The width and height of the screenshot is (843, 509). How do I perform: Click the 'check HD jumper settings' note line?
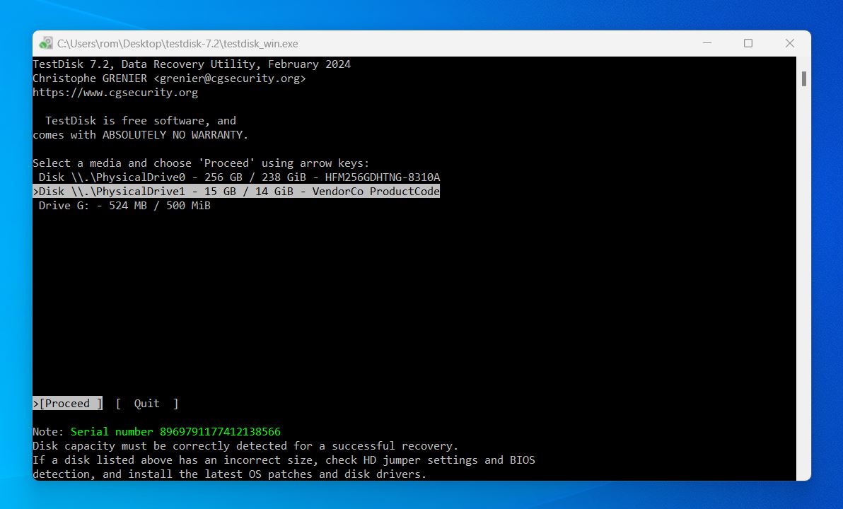point(284,460)
